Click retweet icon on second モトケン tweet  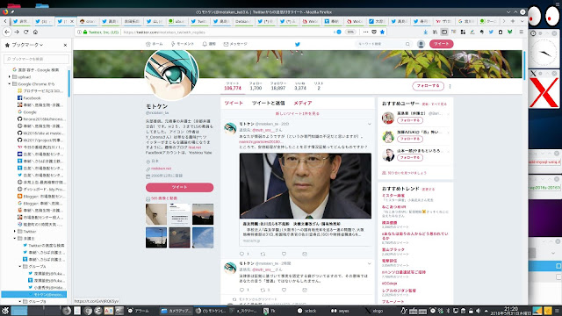coord(263,290)
